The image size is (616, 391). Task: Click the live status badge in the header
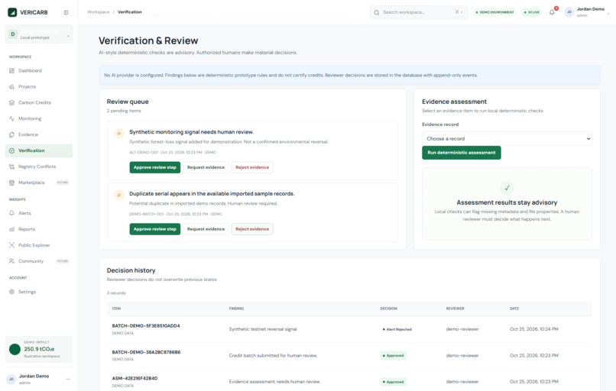(531, 12)
